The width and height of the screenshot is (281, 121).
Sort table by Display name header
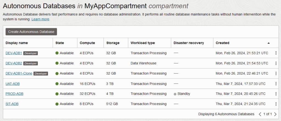pyautogui.click(x=17, y=43)
